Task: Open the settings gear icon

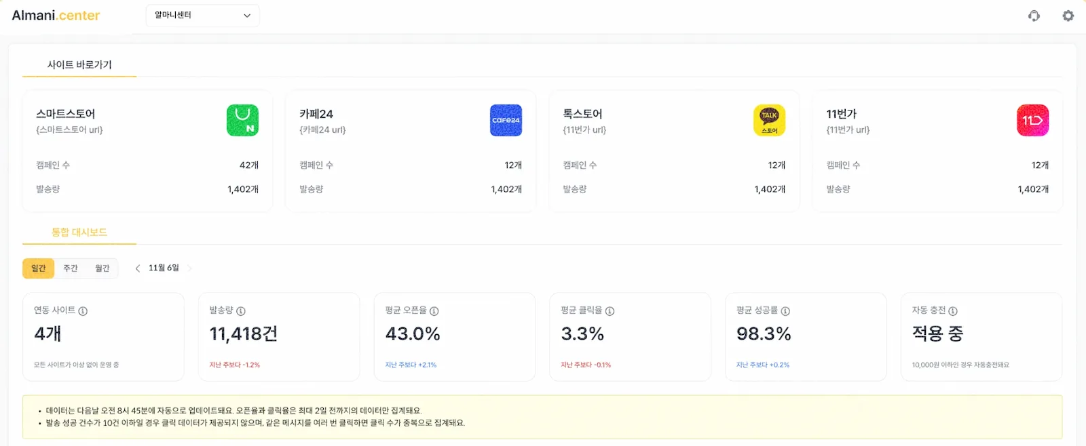Action: tap(1068, 16)
